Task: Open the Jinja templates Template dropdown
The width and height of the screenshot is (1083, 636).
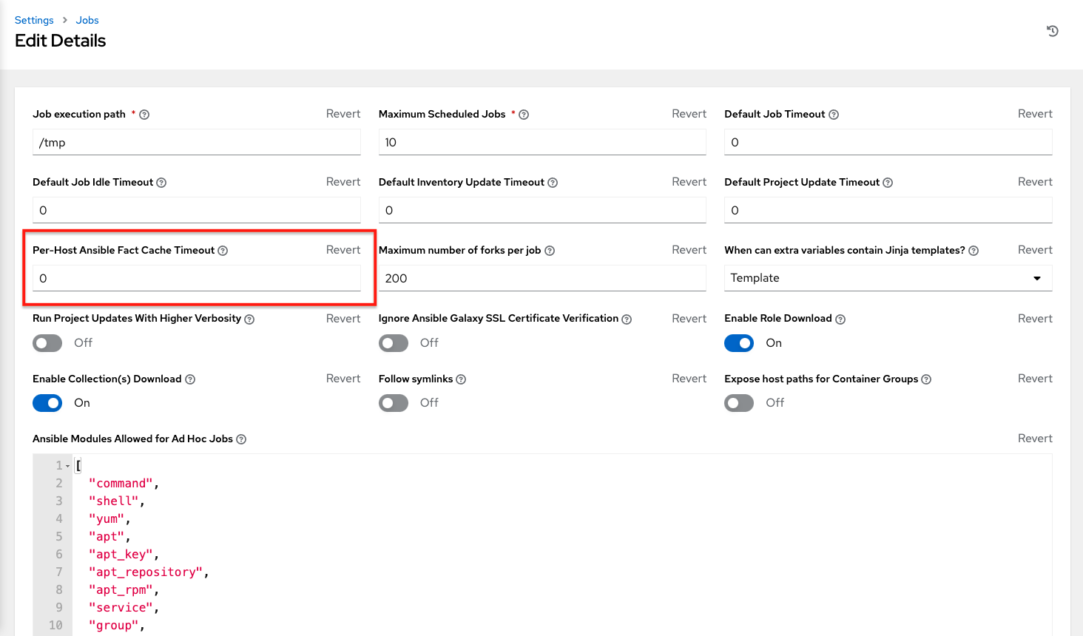Action: (x=888, y=278)
